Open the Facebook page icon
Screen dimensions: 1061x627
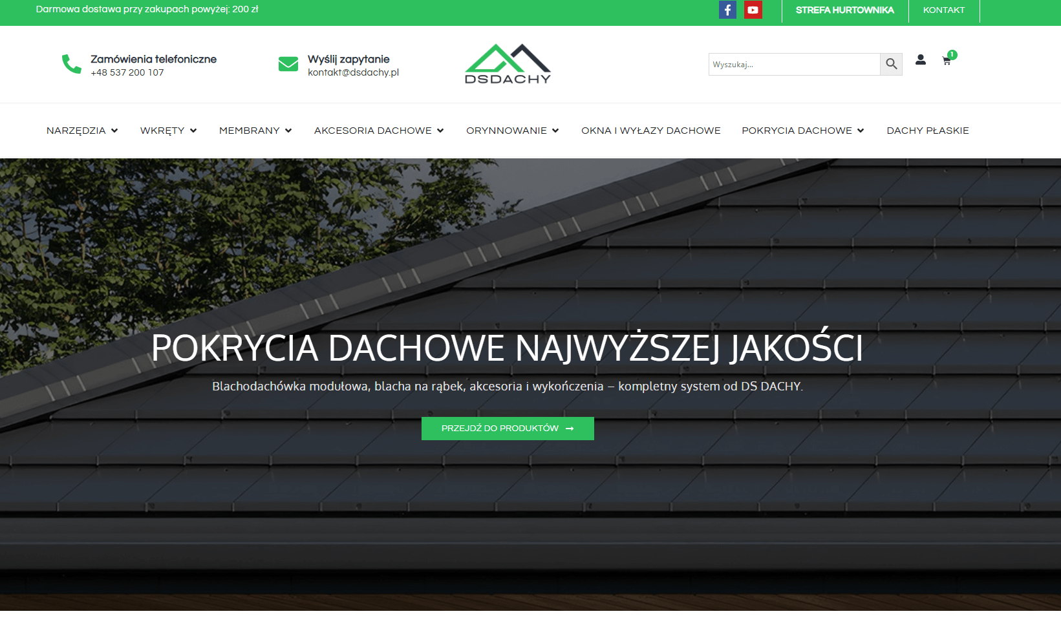click(727, 10)
